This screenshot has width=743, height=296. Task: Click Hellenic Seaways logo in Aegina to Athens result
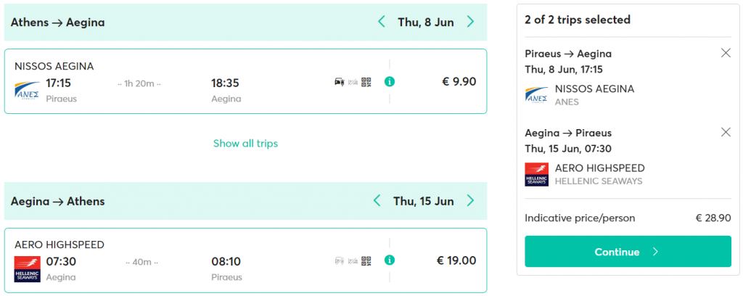[27, 269]
